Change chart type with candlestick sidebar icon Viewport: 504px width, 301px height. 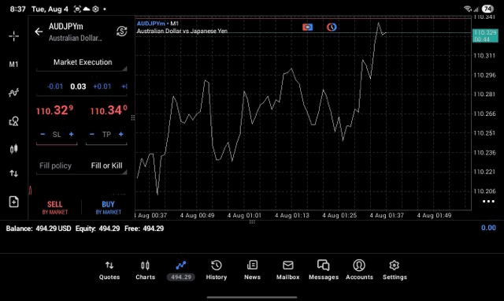[13, 149]
